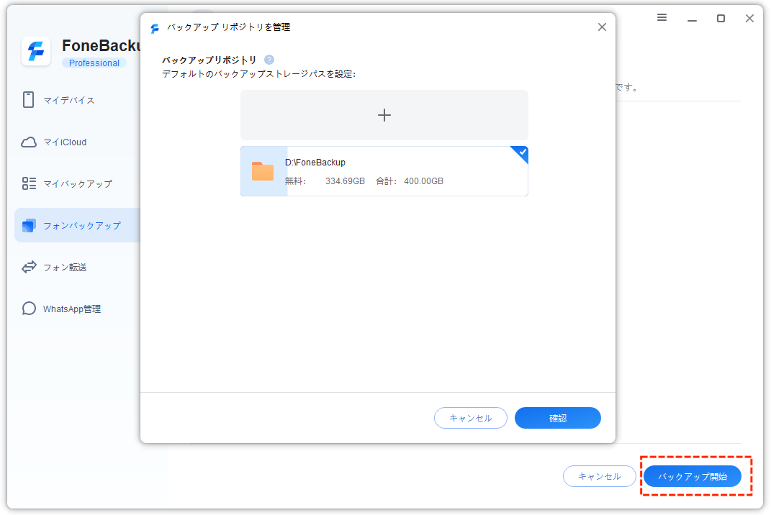Click the transfer arrows icon
Image resolution: width=771 pixels, height=515 pixels.
point(29,267)
